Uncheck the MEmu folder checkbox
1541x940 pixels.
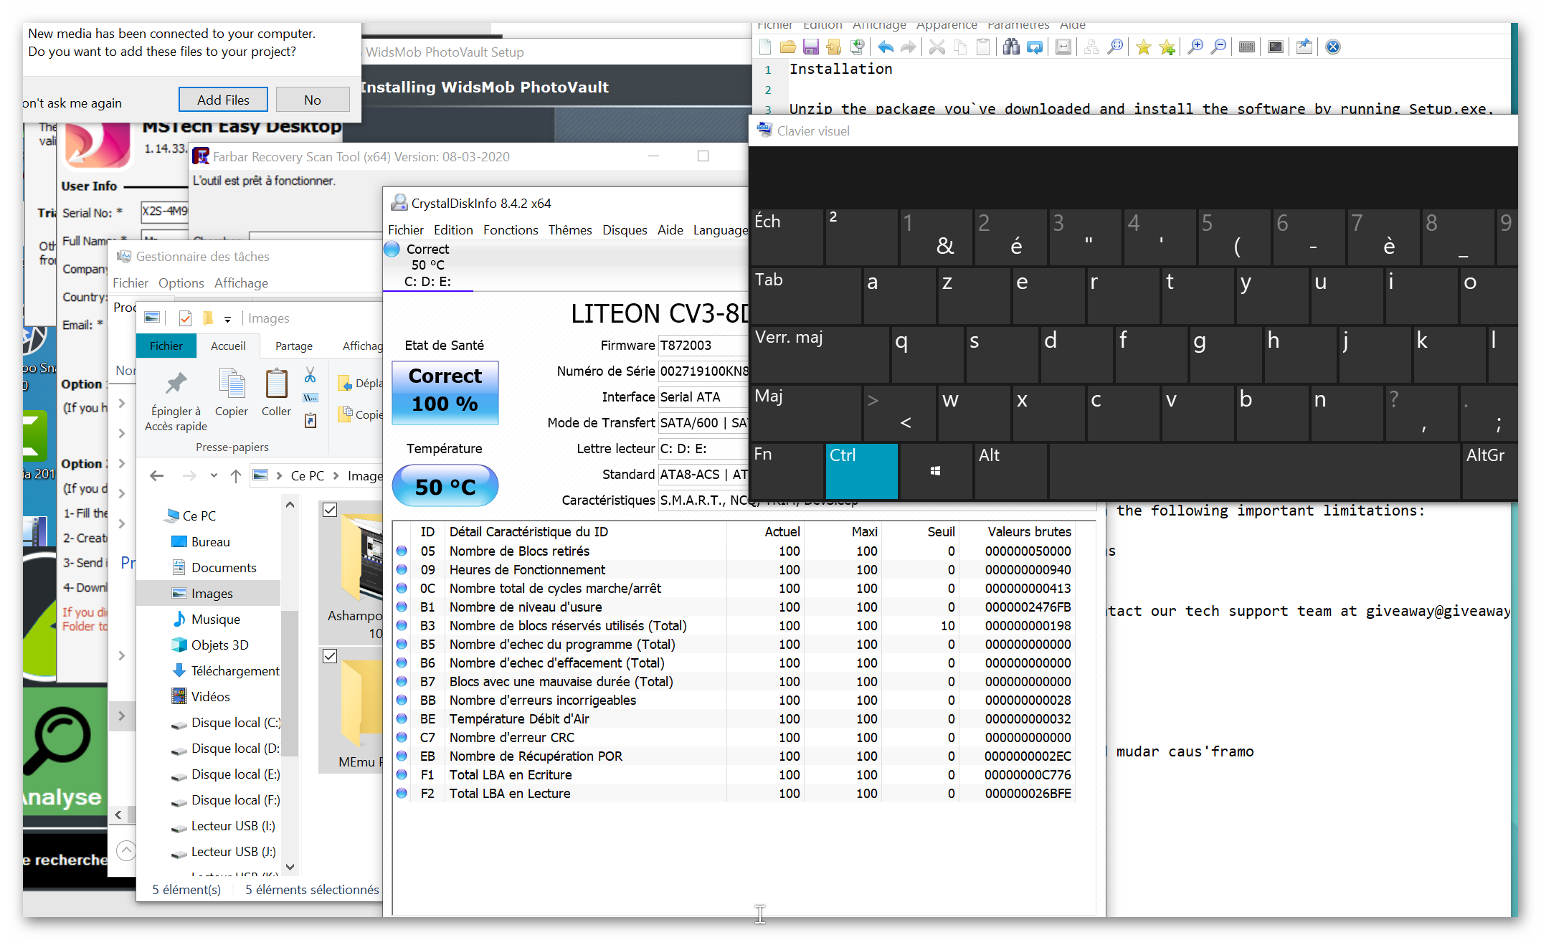coord(330,656)
